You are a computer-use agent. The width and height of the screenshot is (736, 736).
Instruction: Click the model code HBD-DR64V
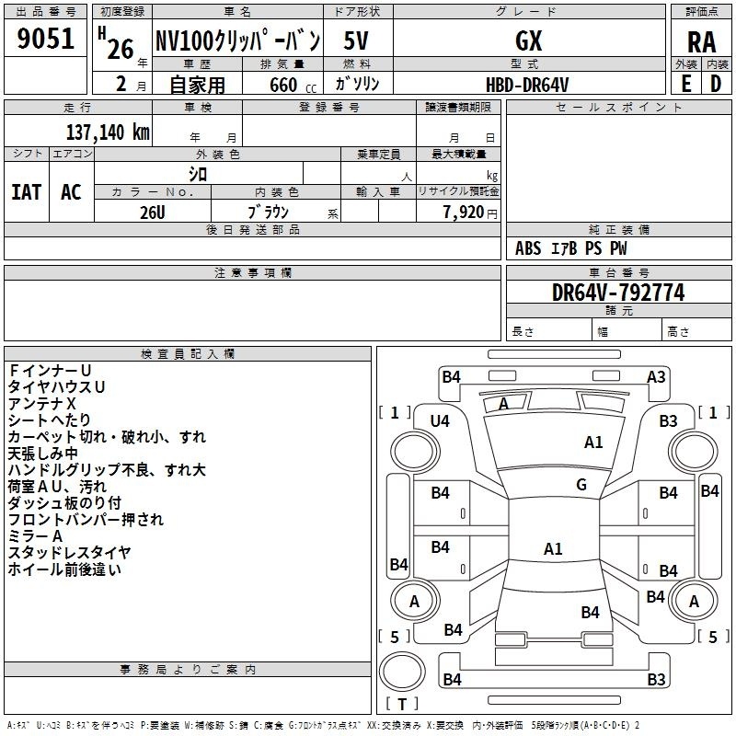pyautogui.click(x=527, y=84)
